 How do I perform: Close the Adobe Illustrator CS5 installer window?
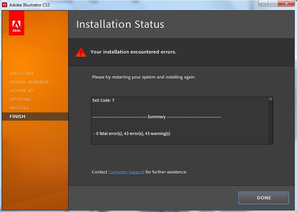(x=286, y=3)
